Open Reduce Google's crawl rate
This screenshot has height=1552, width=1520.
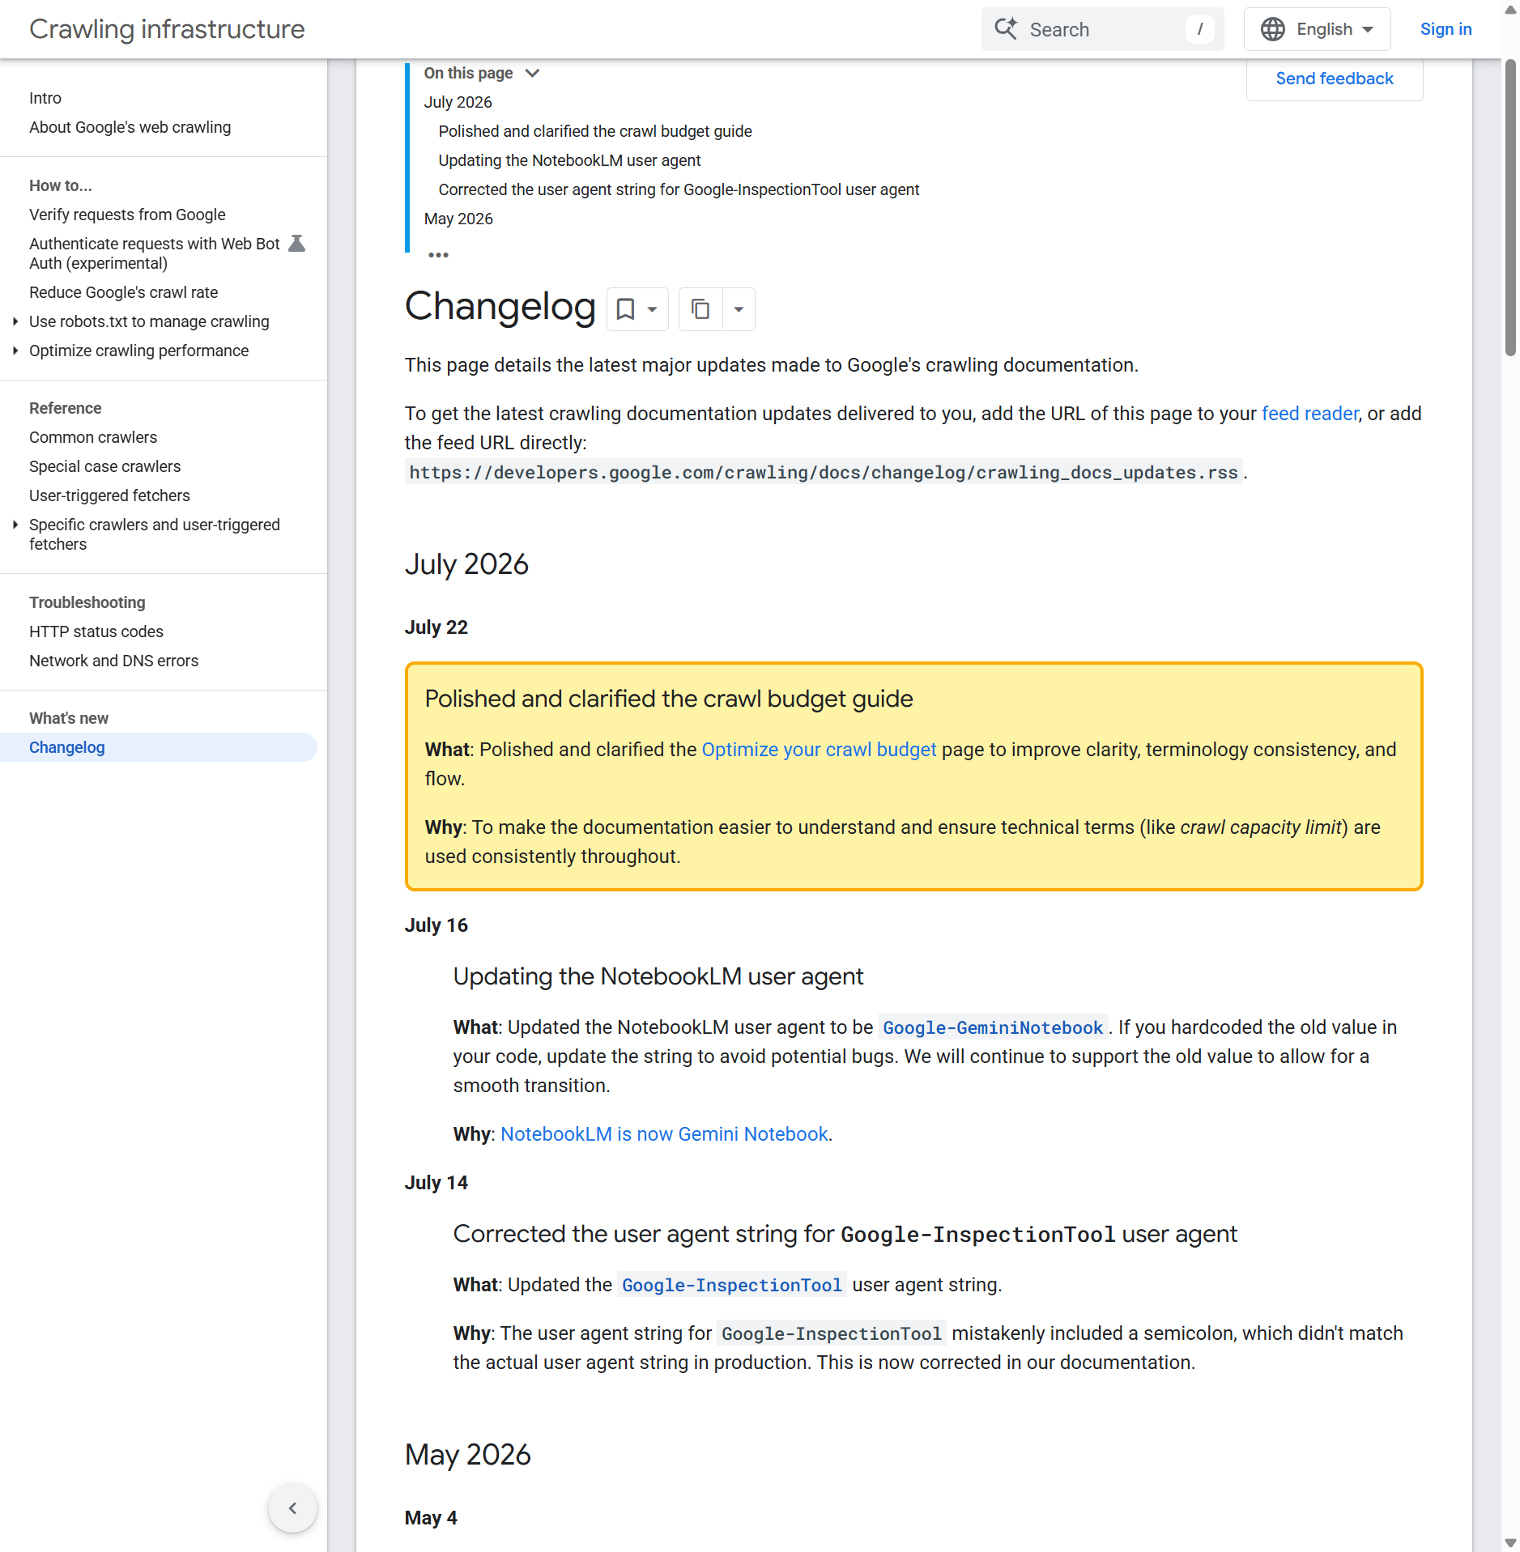pos(124,292)
